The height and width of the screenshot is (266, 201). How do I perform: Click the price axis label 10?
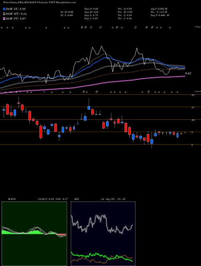193,120
